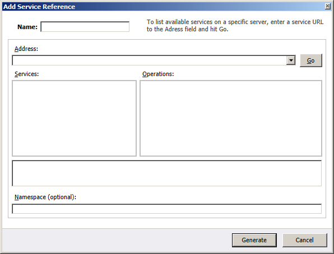The image size is (334, 254).
Task: Open the Address dropdown arrow
Action: tap(291, 60)
